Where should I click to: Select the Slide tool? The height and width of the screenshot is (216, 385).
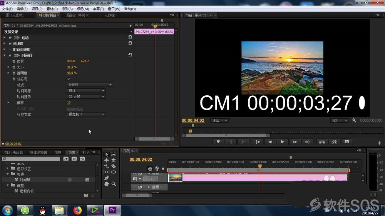[114, 172]
